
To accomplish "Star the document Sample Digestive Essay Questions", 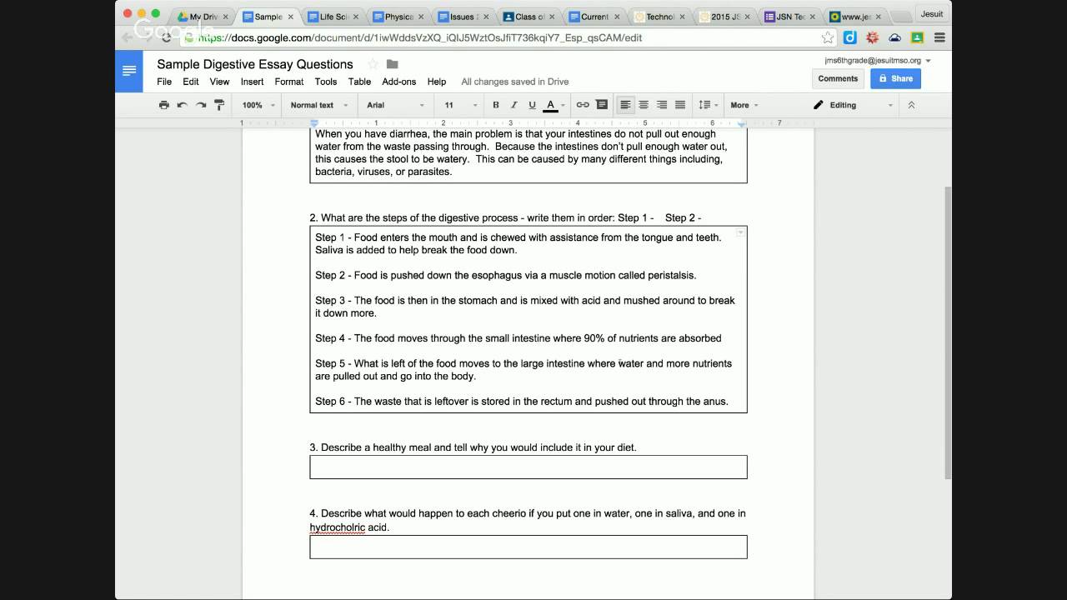I will tap(373, 64).
